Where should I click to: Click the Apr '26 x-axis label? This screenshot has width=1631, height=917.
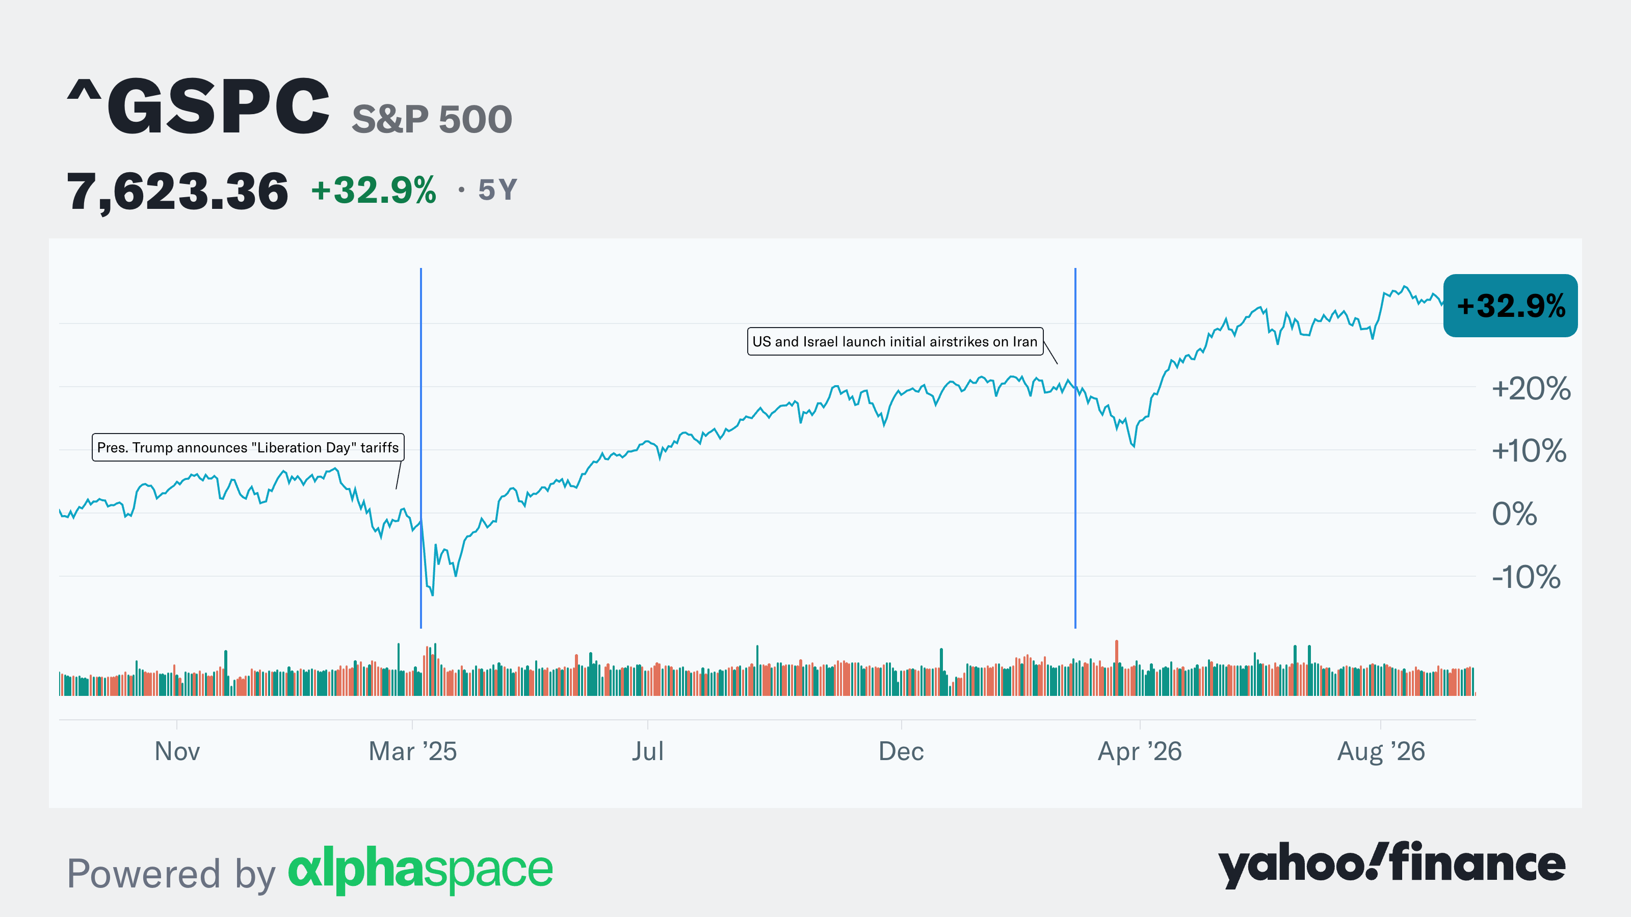click(x=1140, y=752)
